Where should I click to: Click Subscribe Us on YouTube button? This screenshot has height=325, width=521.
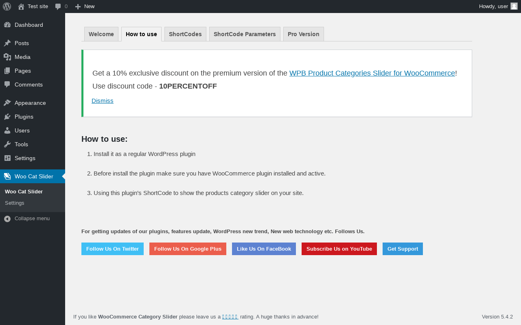pyautogui.click(x=339, y=249)
